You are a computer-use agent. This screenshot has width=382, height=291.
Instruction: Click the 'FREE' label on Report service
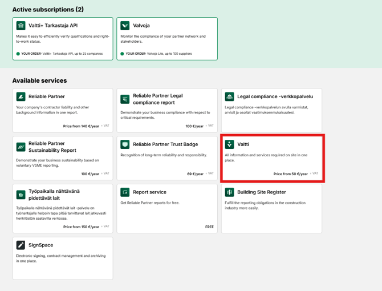209,227
